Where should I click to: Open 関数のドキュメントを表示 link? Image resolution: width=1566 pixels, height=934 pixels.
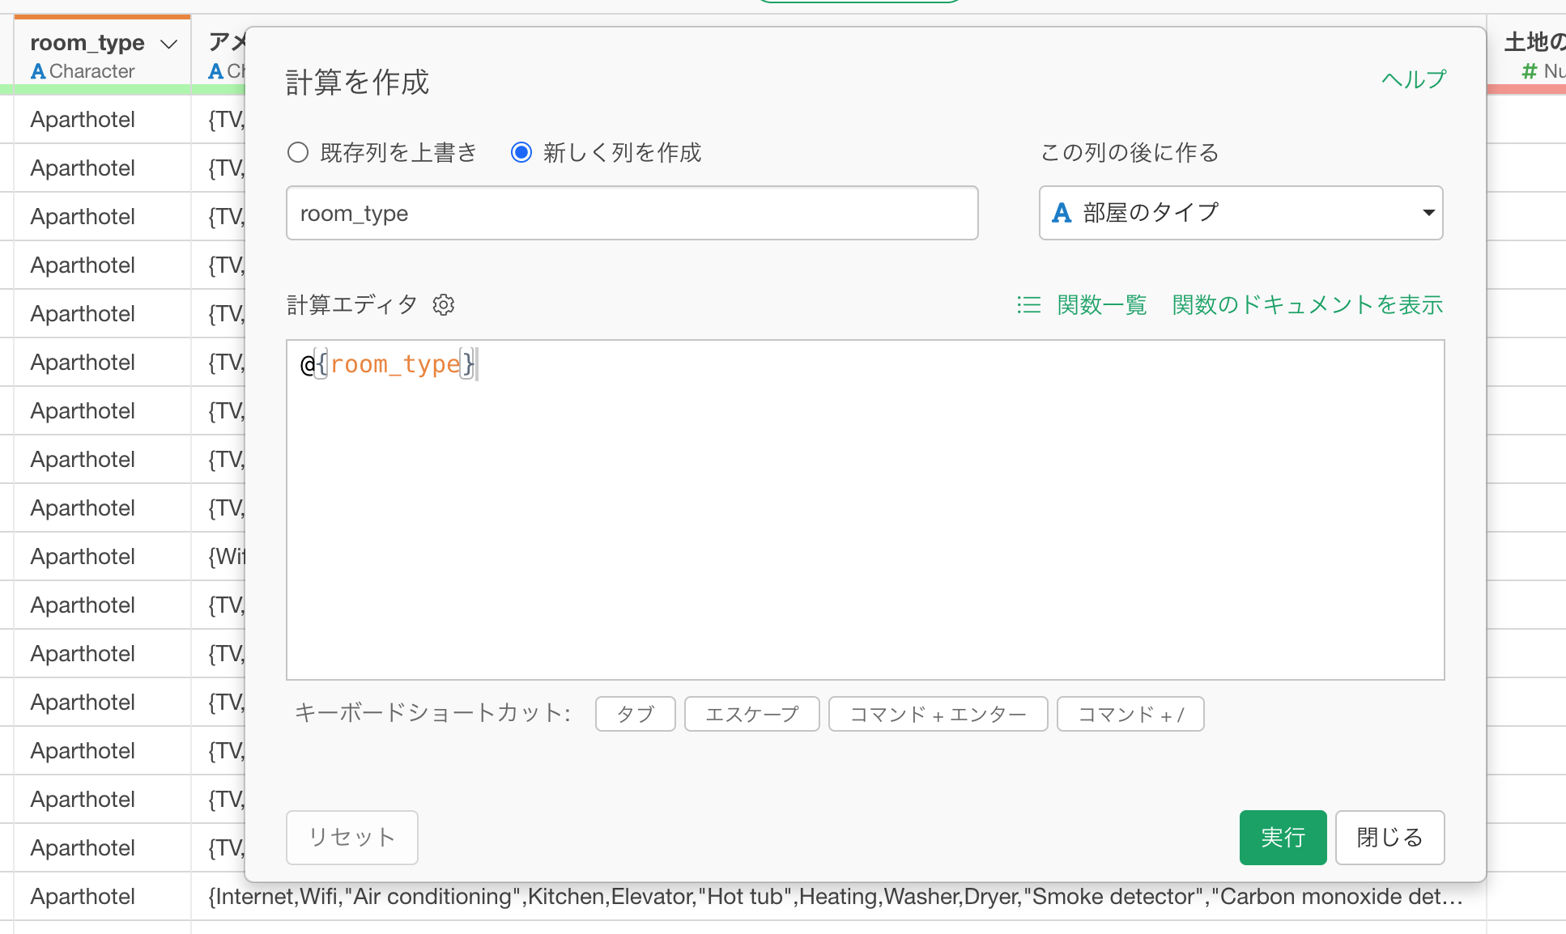(1306, 305)
